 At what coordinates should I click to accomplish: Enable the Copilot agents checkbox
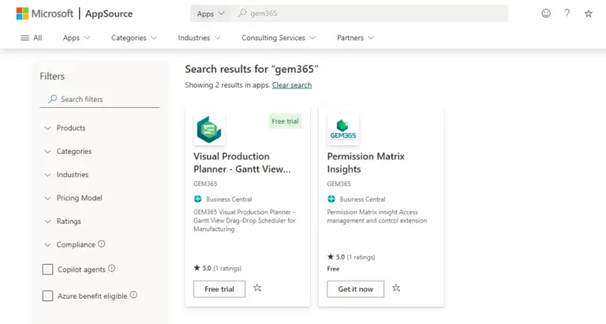click(47, 270)
